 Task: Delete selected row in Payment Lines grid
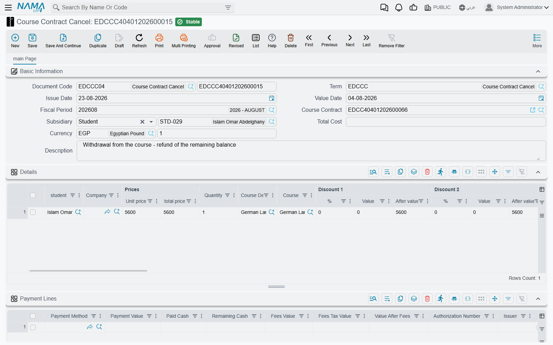[428, 299]
